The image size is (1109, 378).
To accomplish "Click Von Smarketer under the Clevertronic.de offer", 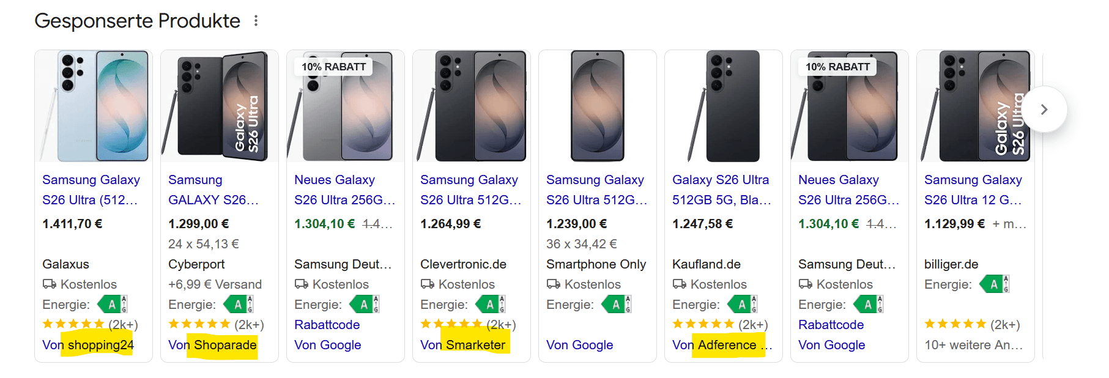I will (x=463, y=344).
